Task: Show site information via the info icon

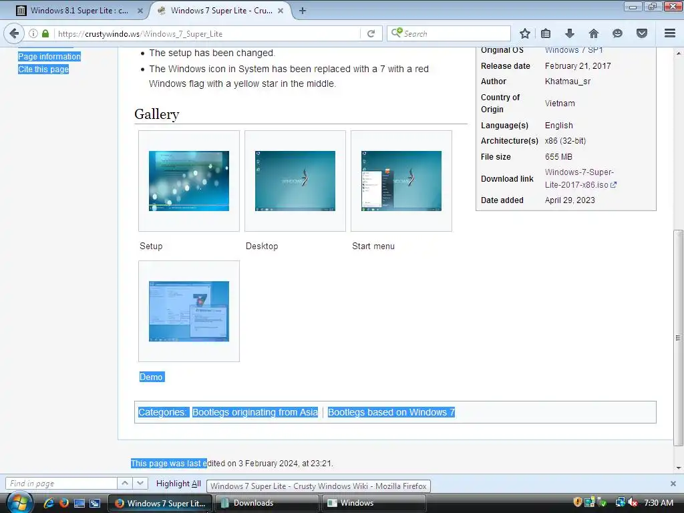Action: tap(33, 33)
